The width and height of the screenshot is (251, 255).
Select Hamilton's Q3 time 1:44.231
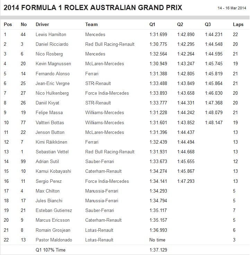(x=213, y=34)
